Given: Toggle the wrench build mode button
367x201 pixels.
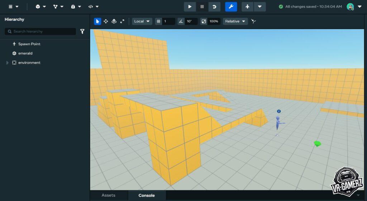Looking at the screenshot, I should point(231,6).
